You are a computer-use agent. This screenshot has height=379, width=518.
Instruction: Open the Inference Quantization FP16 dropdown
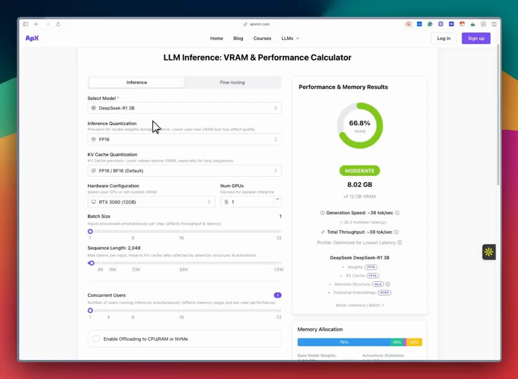click(x=184, y=139)
